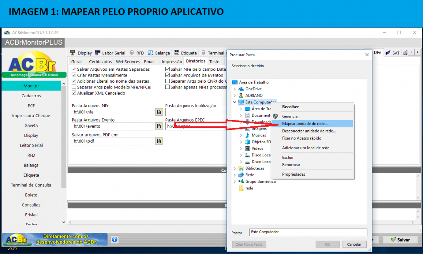Image resolution: width=423 pixels, height=254 pixels.
Task: Select Adicionar um local de rede
Action: (x=313, y=148)
